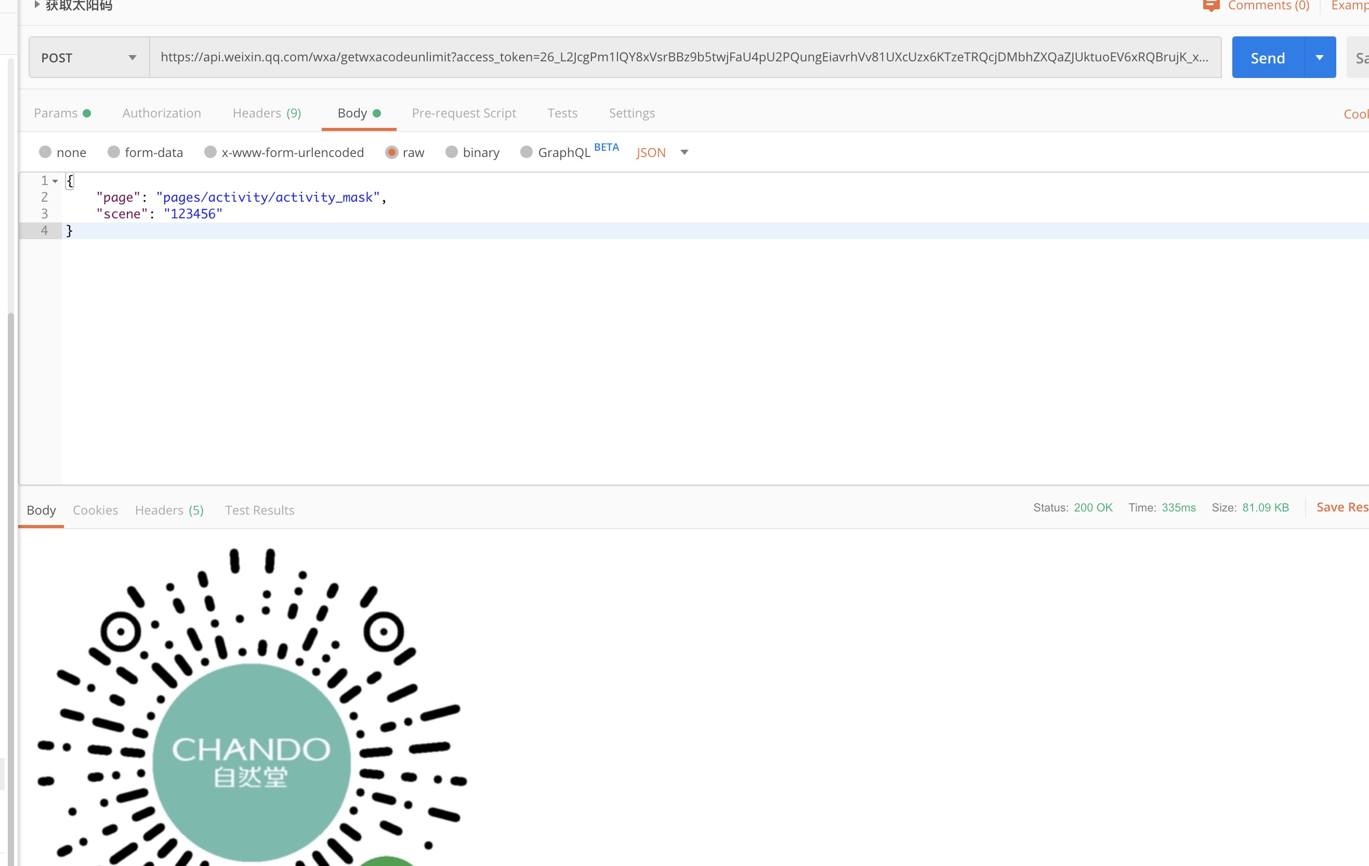This screenshot has height=866, width=1369.
Task: Select the raw body radio button
Action: [392, 152]
